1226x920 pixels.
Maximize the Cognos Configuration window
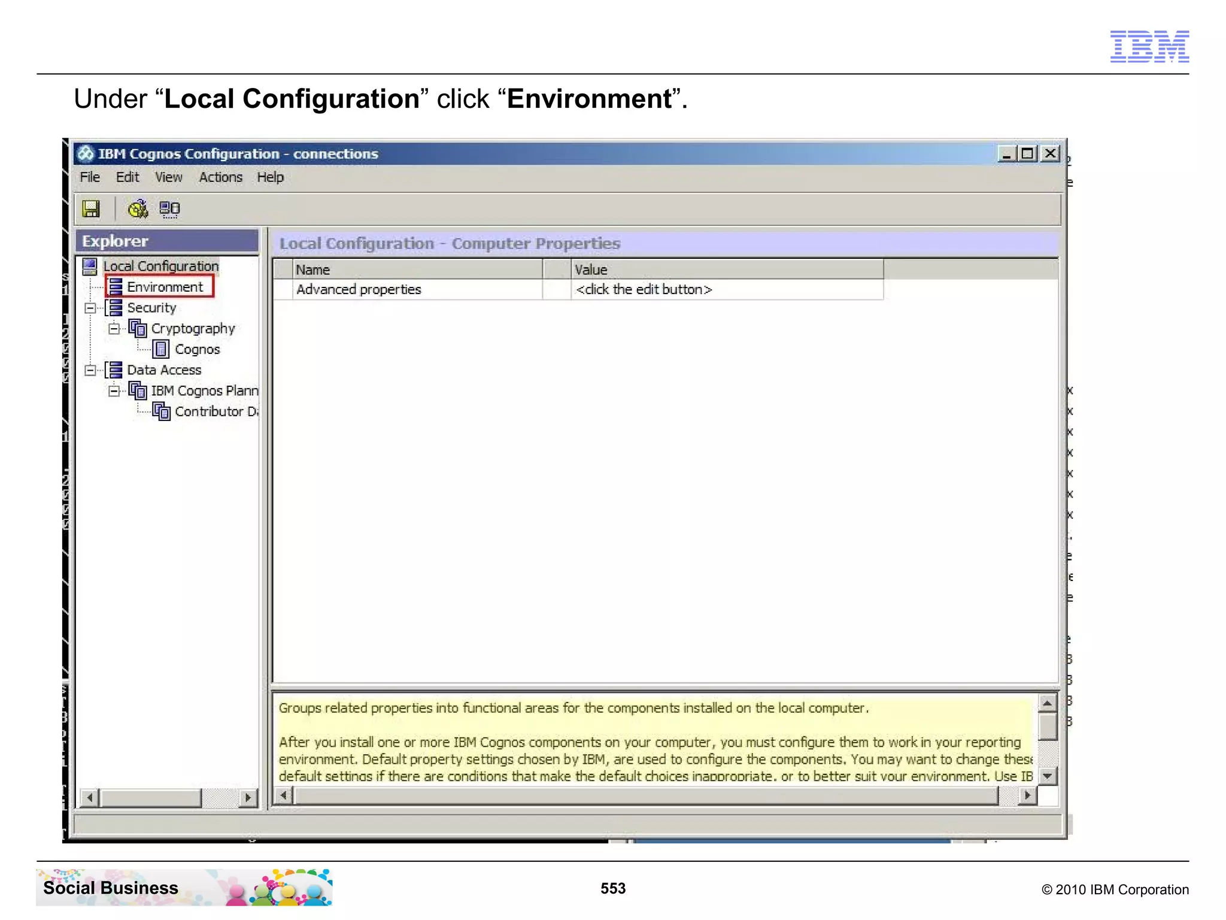tap(1028, 154)
